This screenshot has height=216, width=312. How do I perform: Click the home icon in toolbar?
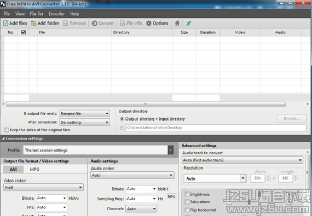[177, 23]
